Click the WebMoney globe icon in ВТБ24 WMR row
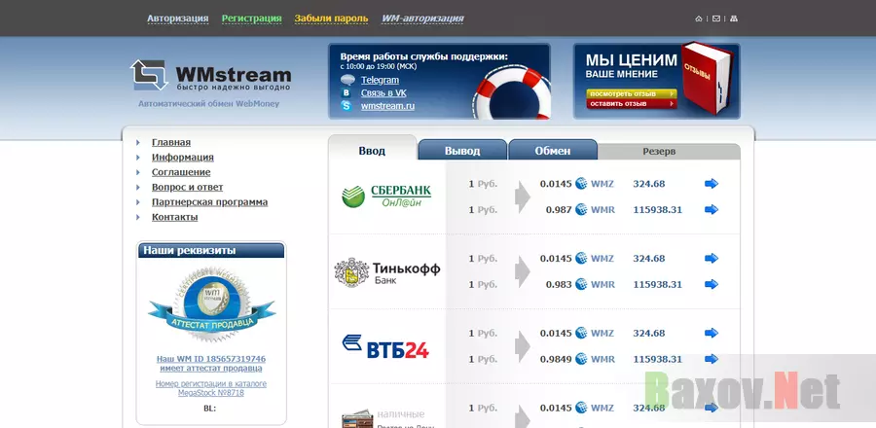Screen dimensions: 876x428 [x=582, y=359]
